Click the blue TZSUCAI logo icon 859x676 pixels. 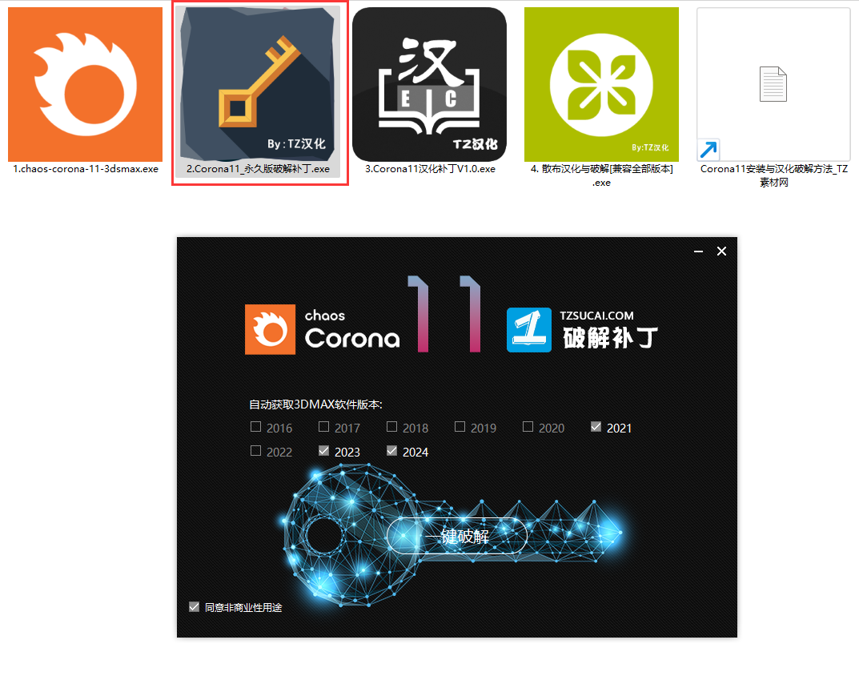tap(528, 329)
